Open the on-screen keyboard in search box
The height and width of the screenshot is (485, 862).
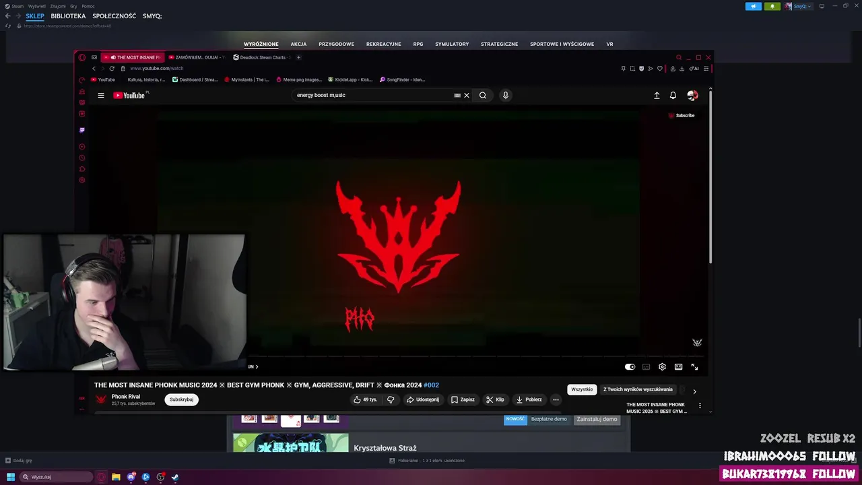point(457,96)
